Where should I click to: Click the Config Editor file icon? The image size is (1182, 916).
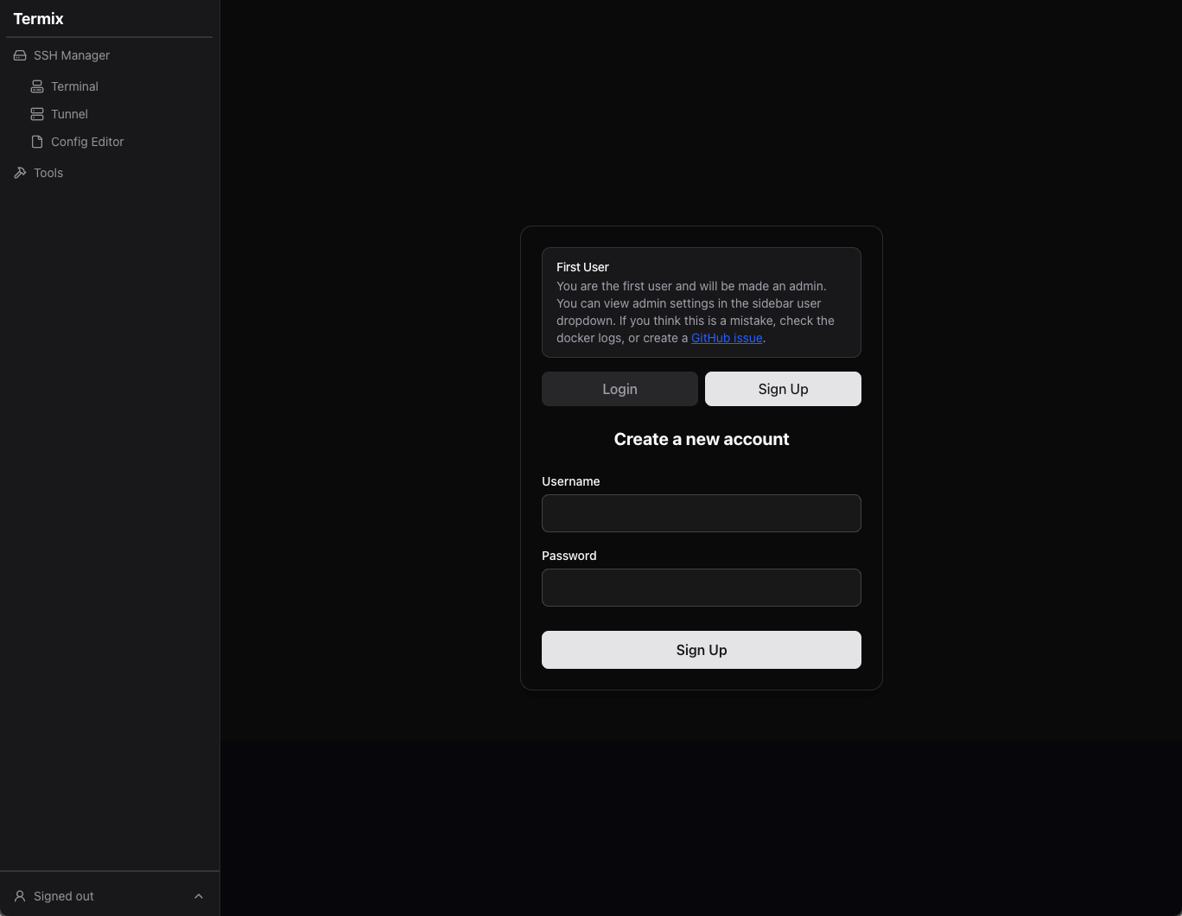37,142
